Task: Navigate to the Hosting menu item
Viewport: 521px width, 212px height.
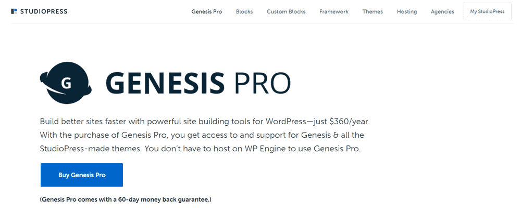Action: click(407, 11)
